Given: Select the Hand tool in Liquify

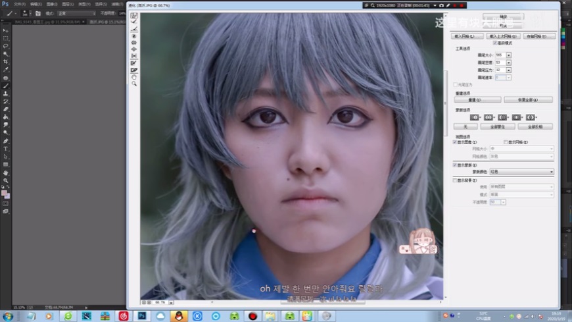Looking at the screenshot, I should (x=134, y=76).
